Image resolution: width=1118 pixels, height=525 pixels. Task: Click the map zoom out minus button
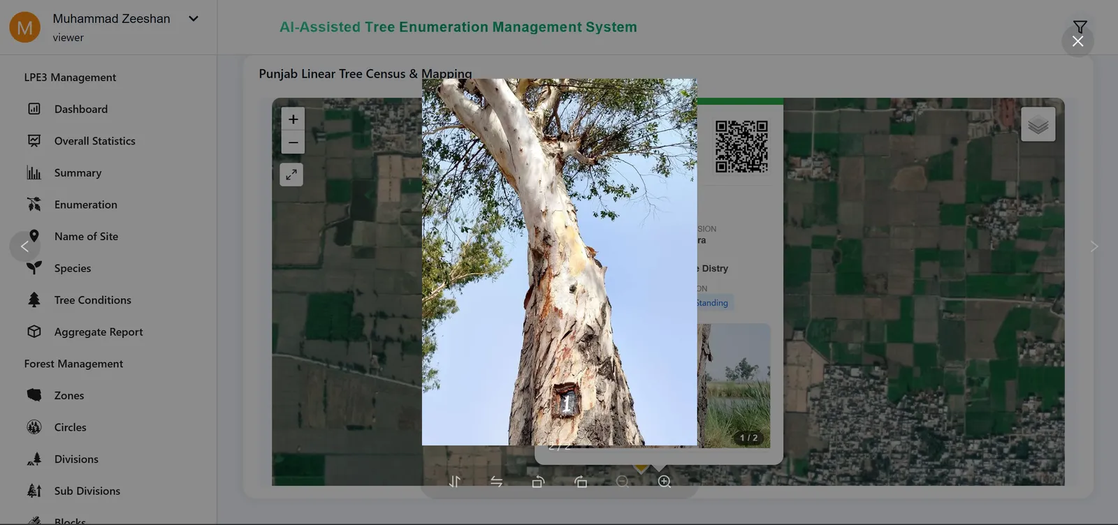[x=293, y=142]
